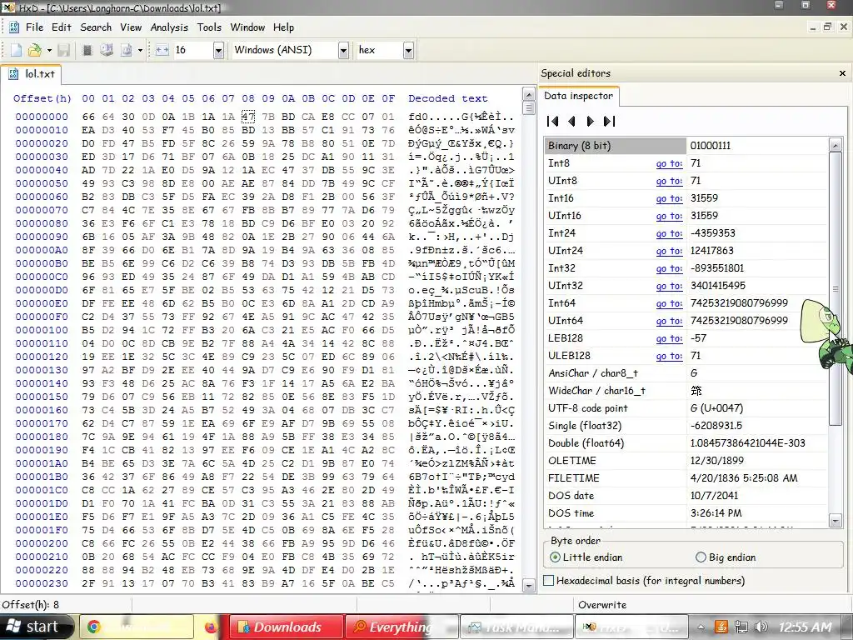Switch to Downloads window in taskbar
The width and height of the screenshot is (853, 640).
pos(287,627)
